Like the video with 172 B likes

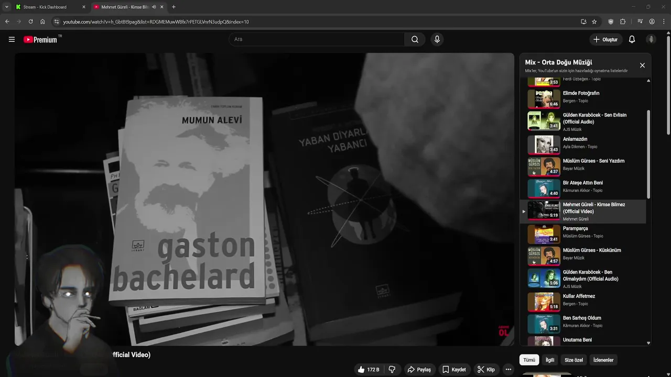[369, 370]
